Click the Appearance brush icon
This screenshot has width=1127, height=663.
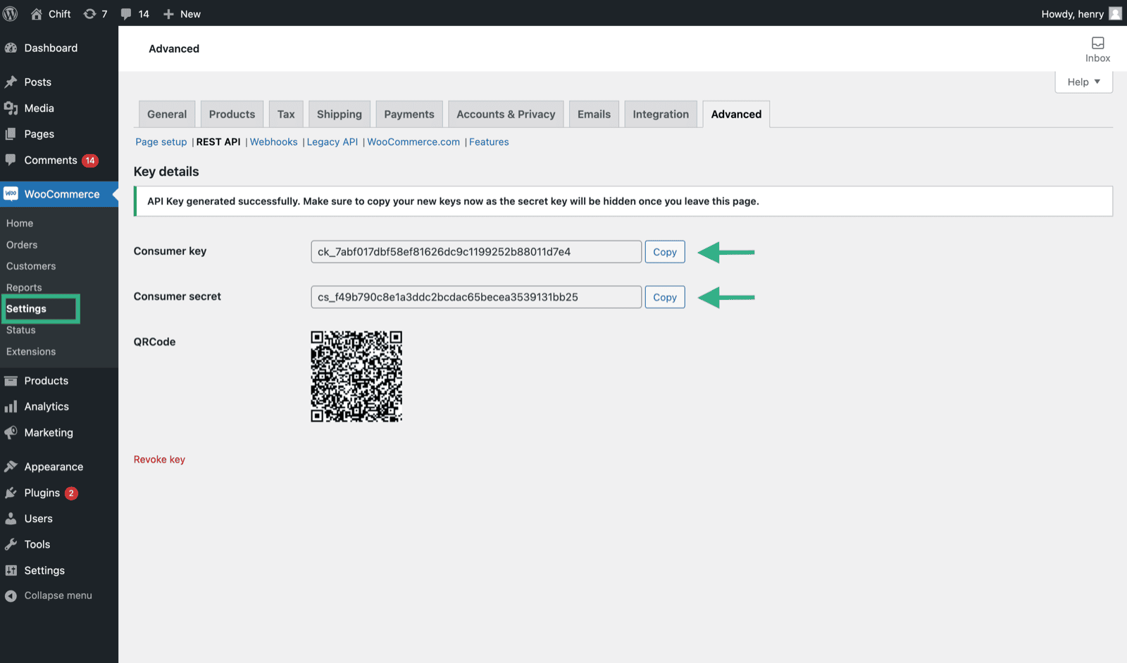(x=11, y=467)
